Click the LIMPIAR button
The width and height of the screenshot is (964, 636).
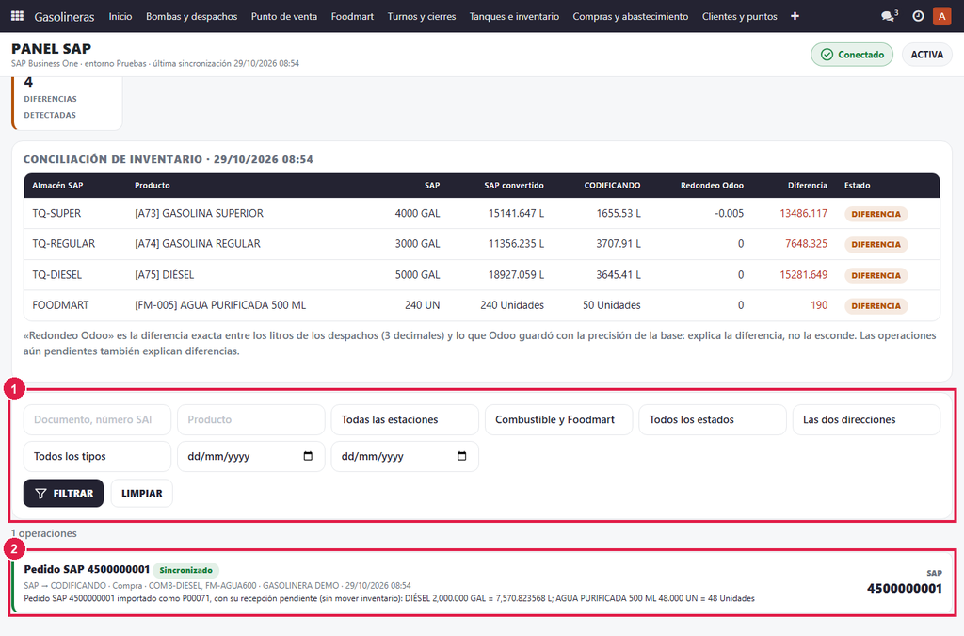[x=142, y=494]
